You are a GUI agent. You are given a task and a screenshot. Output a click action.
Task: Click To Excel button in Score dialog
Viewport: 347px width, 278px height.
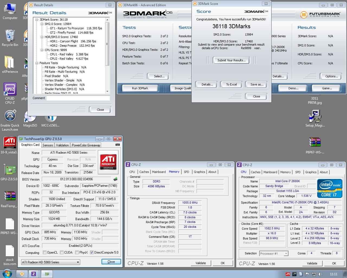coord(231,84)
